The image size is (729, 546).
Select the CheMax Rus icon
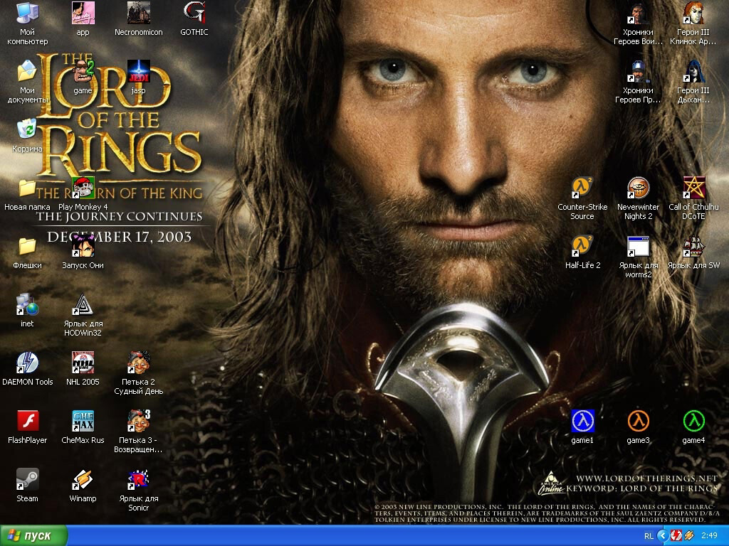point(83,421)
